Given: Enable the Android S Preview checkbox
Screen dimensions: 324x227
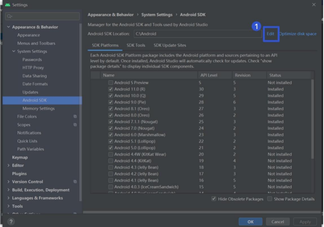Looking at the screenshot, I should pyautogui.click(x=111, y=82).
